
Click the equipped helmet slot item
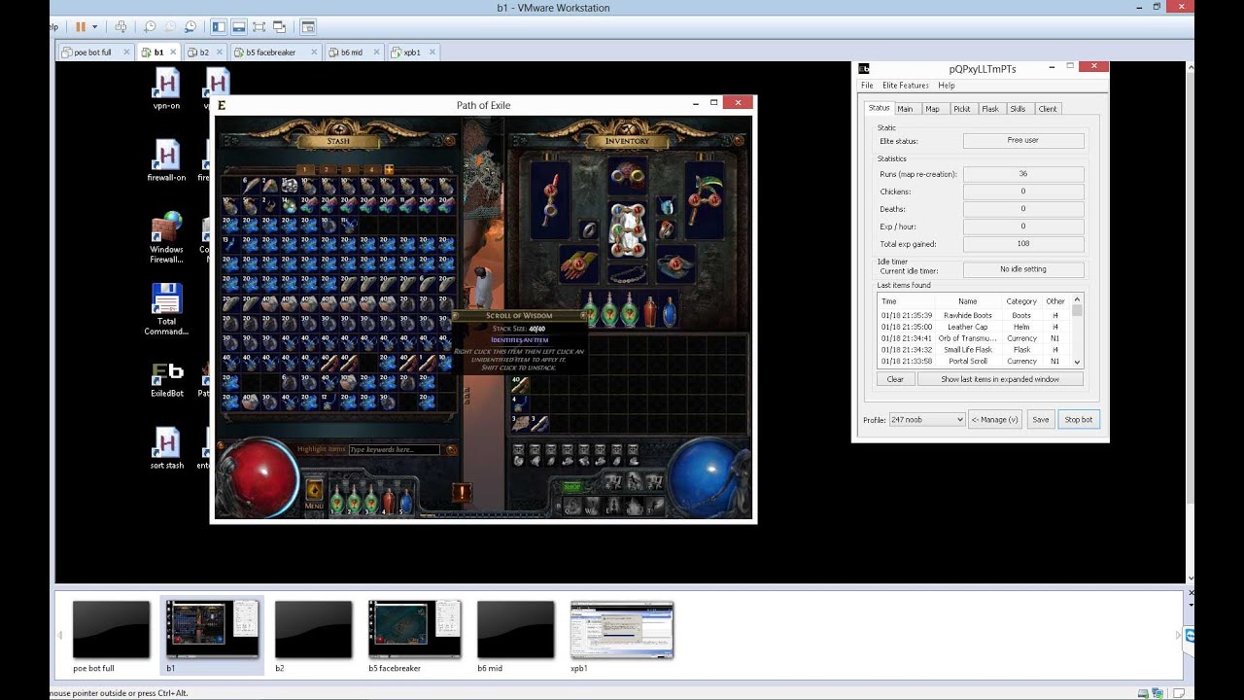tap(627, 178)
